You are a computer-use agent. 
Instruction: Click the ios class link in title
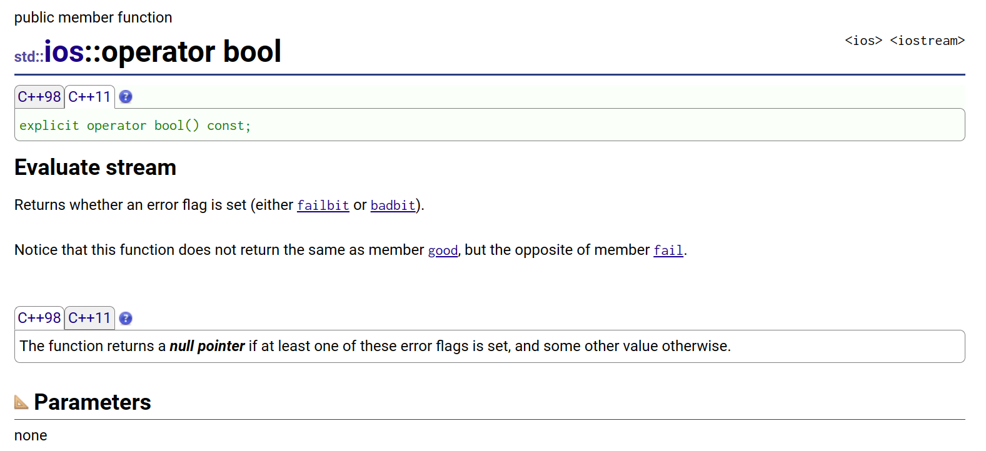pos(64,51)
